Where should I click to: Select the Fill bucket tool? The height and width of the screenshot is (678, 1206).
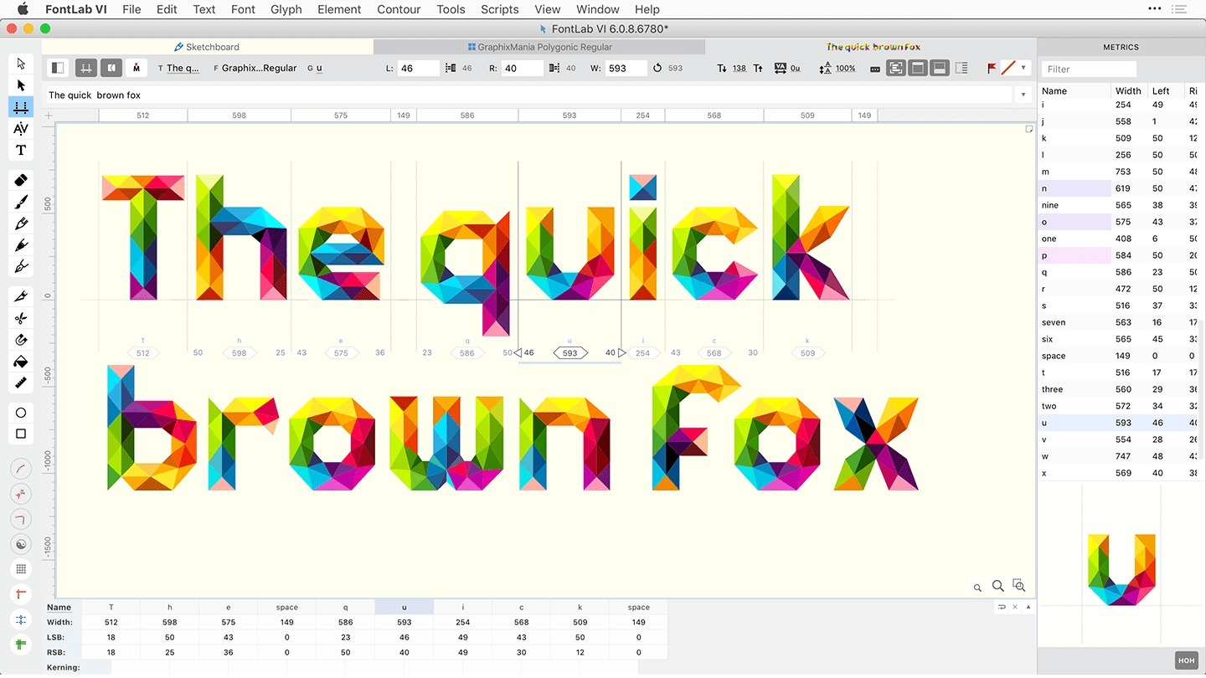[21, 362]
